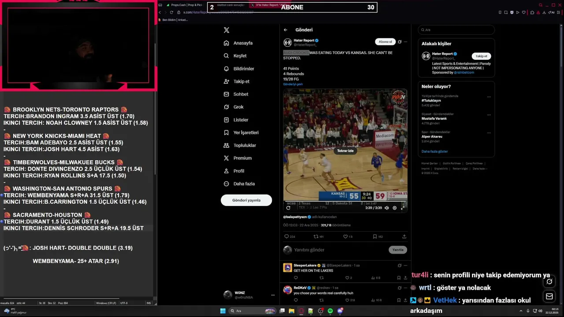This screenshot has height=317, width=564.
Task: Open Sohbet messages
Action: click(x=236, y=94)
